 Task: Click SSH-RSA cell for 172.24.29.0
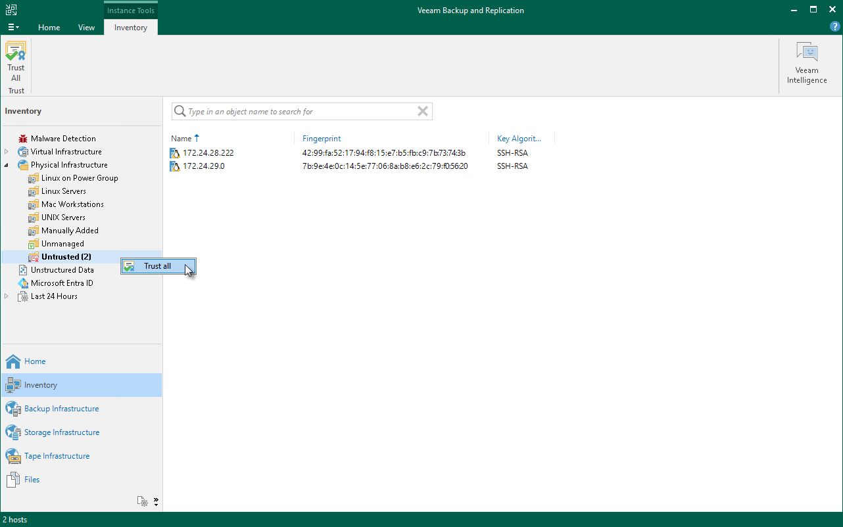512,166
